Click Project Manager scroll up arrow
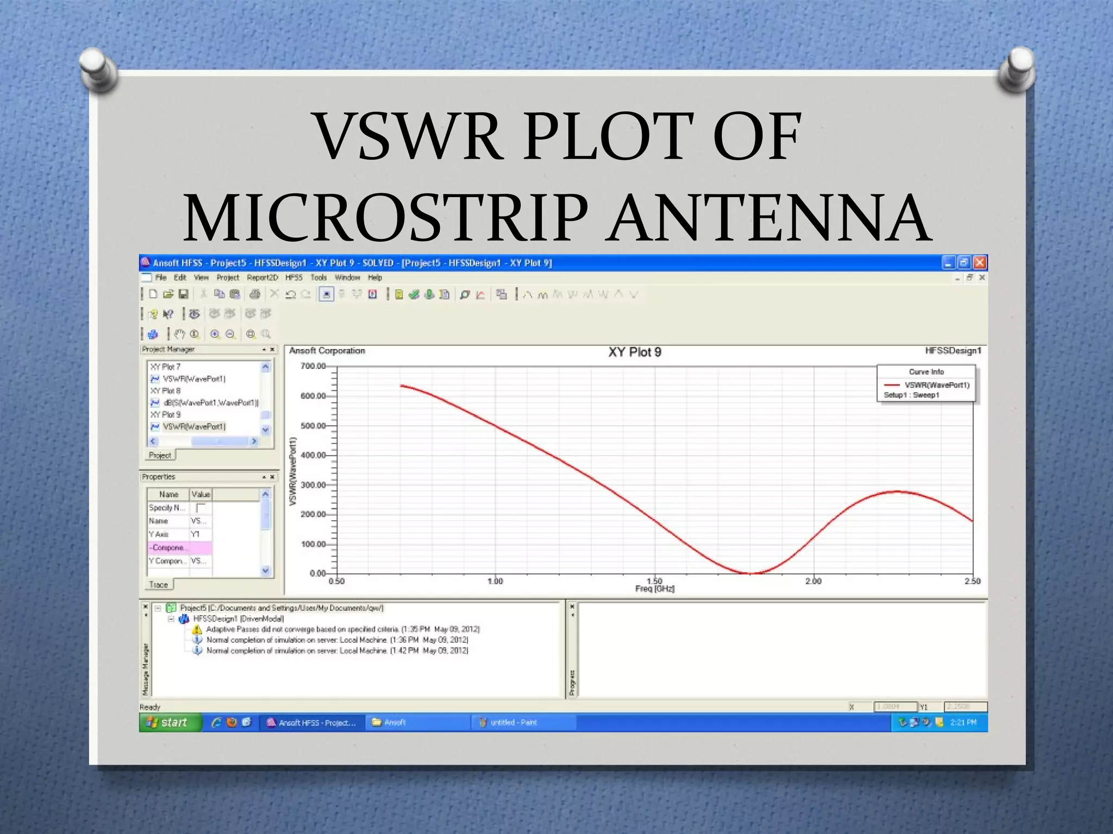This screenshot has width=1113, height=834. coord(265,367)
